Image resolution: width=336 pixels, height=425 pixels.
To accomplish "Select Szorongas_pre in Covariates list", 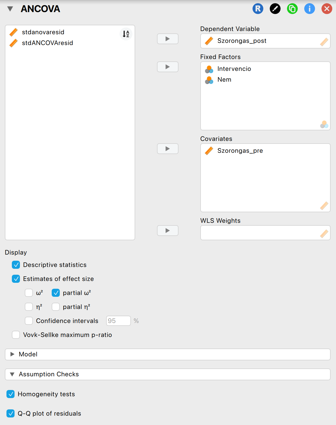I will tap(240, 151).
